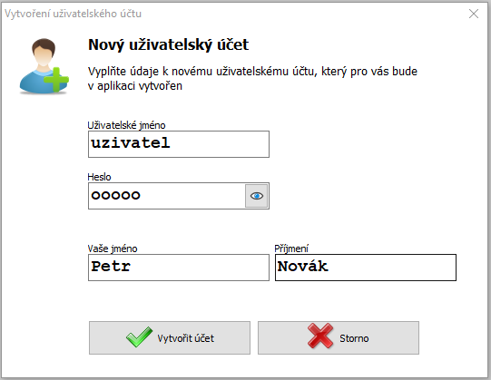This screenshot has width=491, height=380.
Task: Cancel with the Storno button label
Action: pos(354,338)
